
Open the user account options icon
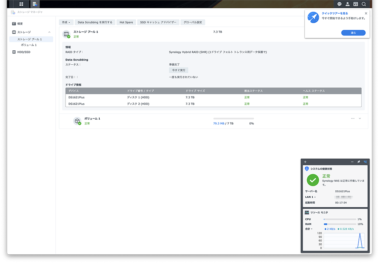(348, 4)
